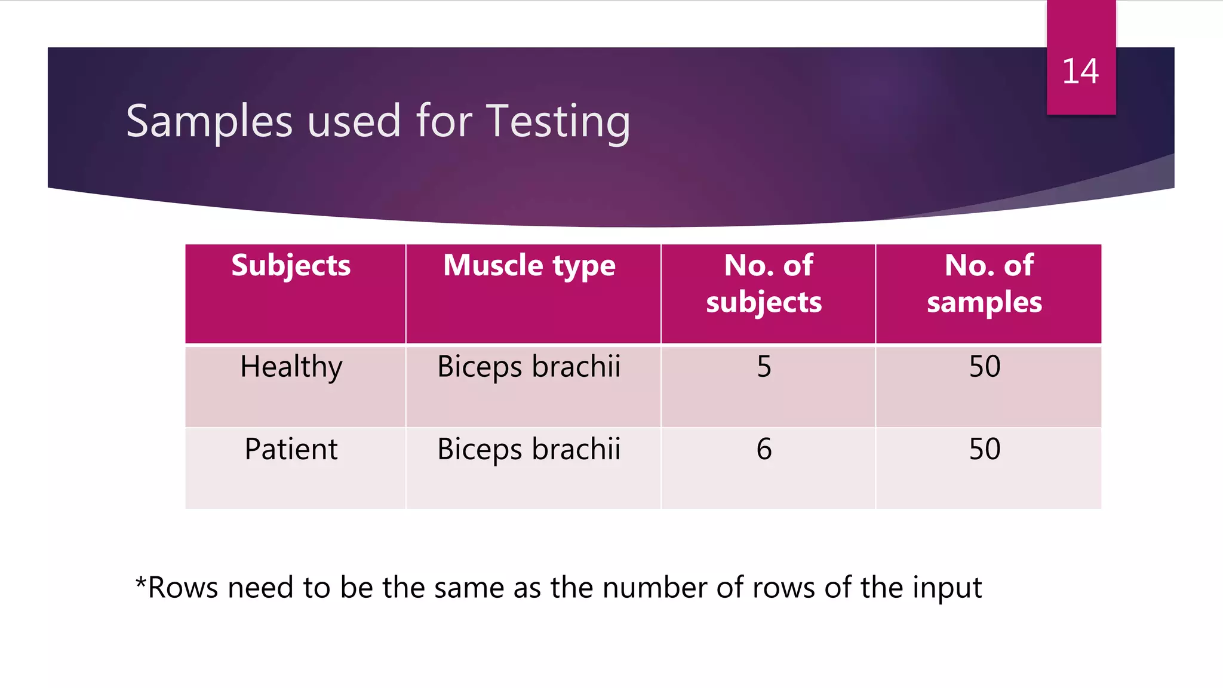
Task: Click the slide number 14 badge
Action: click(x=1080, y=72)
